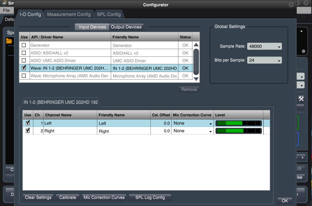Click the Generator friendly name cell
The height and width of the screenshot is (206, 312).
click(144, 45)
